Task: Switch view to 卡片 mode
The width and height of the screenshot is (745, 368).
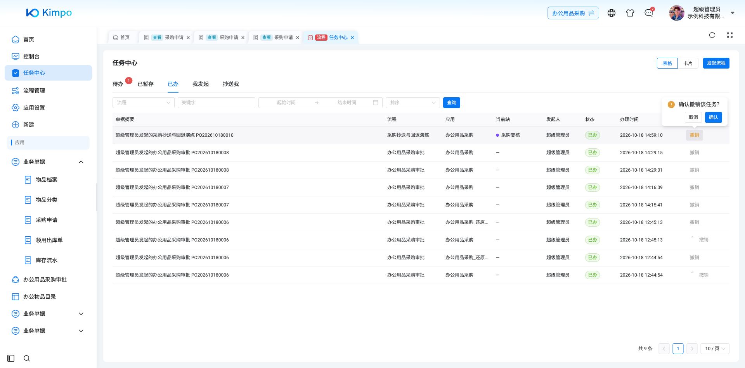Action: pyautogui.click(x=688, y=63)
